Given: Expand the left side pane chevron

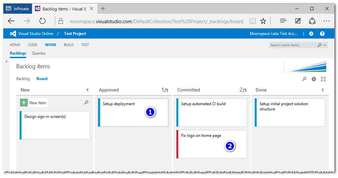Looking at the screenshot, I should (x=7, y=61).
